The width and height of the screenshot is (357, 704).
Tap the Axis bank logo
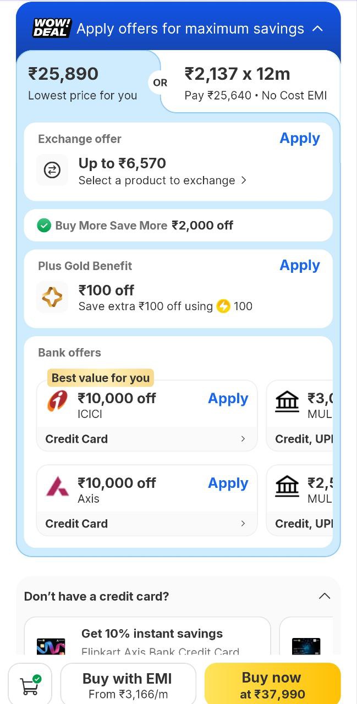tap(57, 486)
